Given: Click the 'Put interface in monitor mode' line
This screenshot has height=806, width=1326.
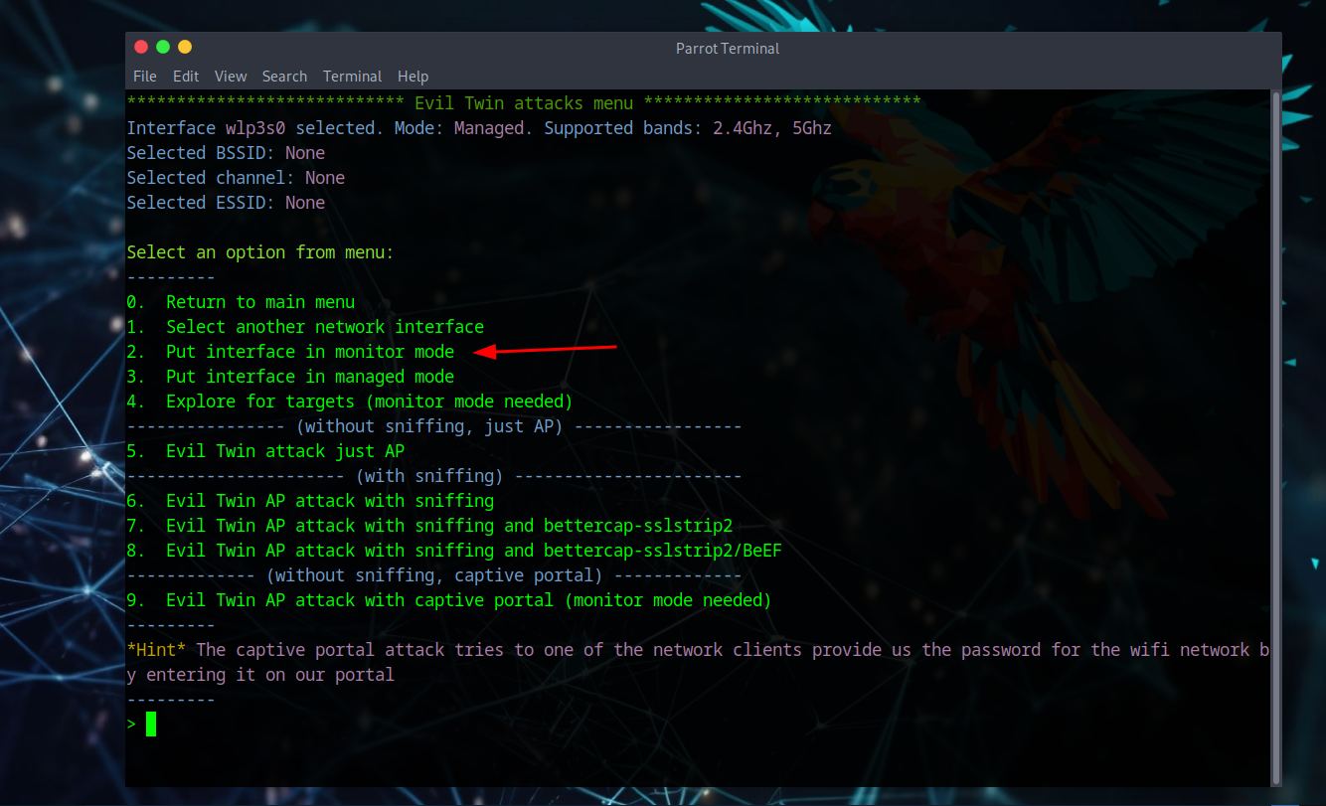Looking at the screenshot, I should tap(309, 352).
